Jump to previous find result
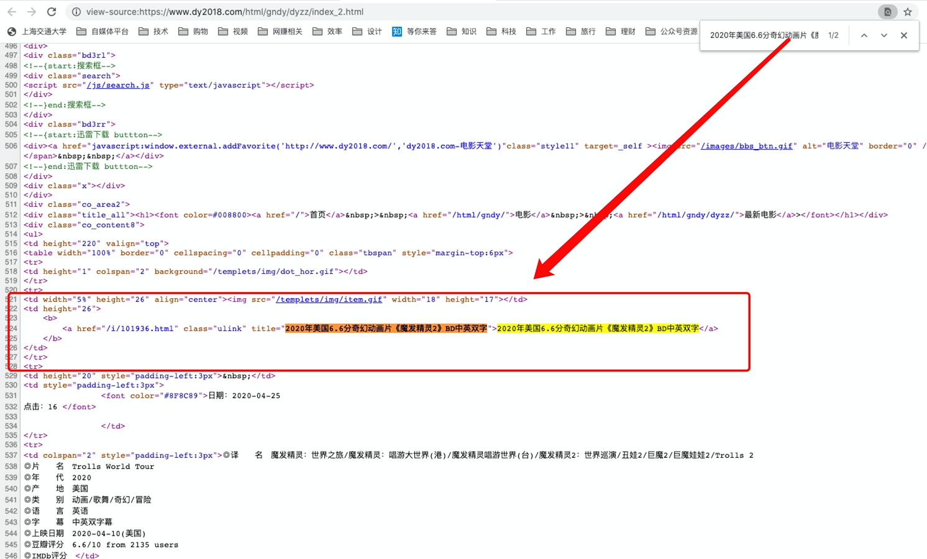 pyautogui.click(x=864, y=35)
